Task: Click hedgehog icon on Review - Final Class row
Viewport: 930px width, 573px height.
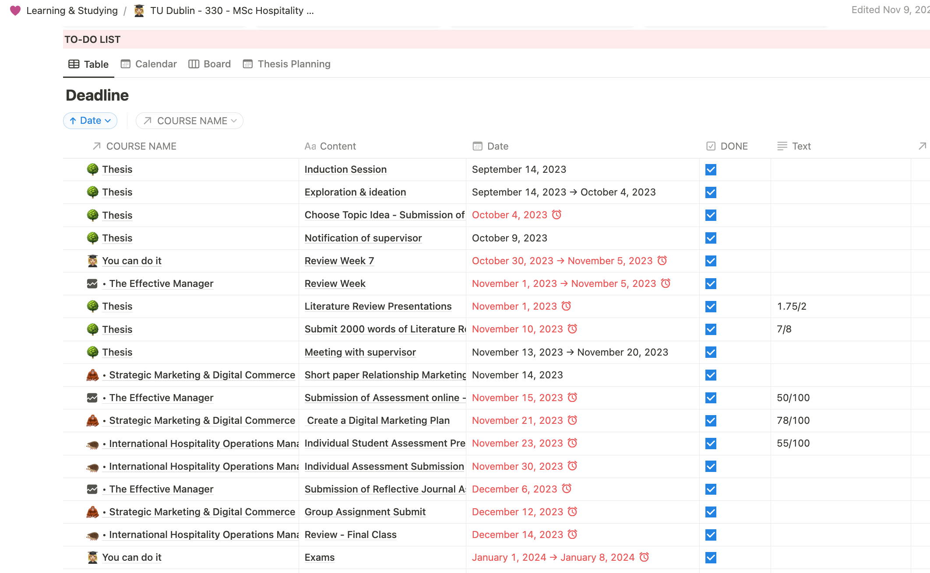Action: tap(92, 535)
